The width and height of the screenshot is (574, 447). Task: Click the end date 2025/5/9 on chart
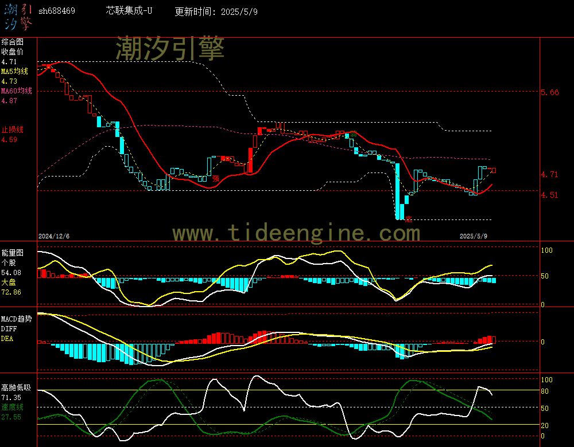[474, 236]
